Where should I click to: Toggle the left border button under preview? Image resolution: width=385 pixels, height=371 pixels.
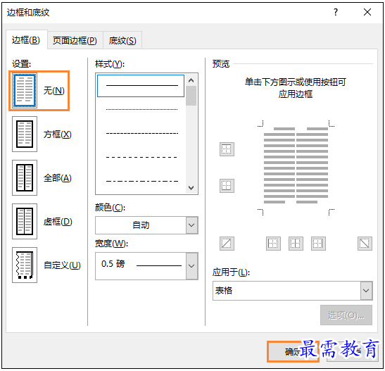point(273,244)
